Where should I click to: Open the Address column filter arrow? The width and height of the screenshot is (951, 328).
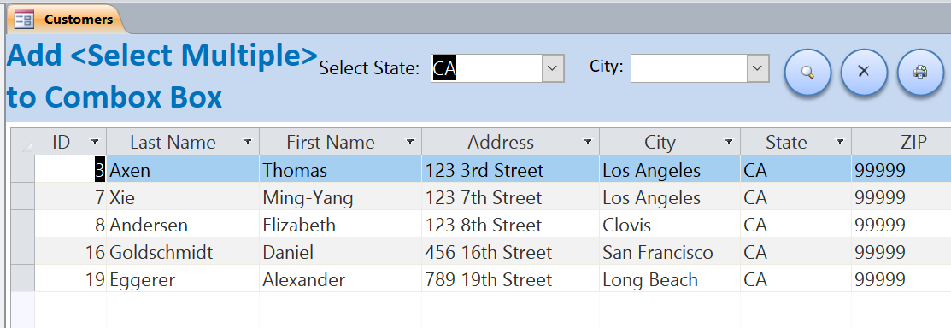(x=587, y=142)
